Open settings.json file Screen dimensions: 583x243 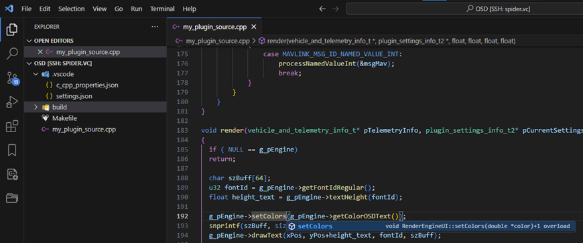[x=74, y=96]
